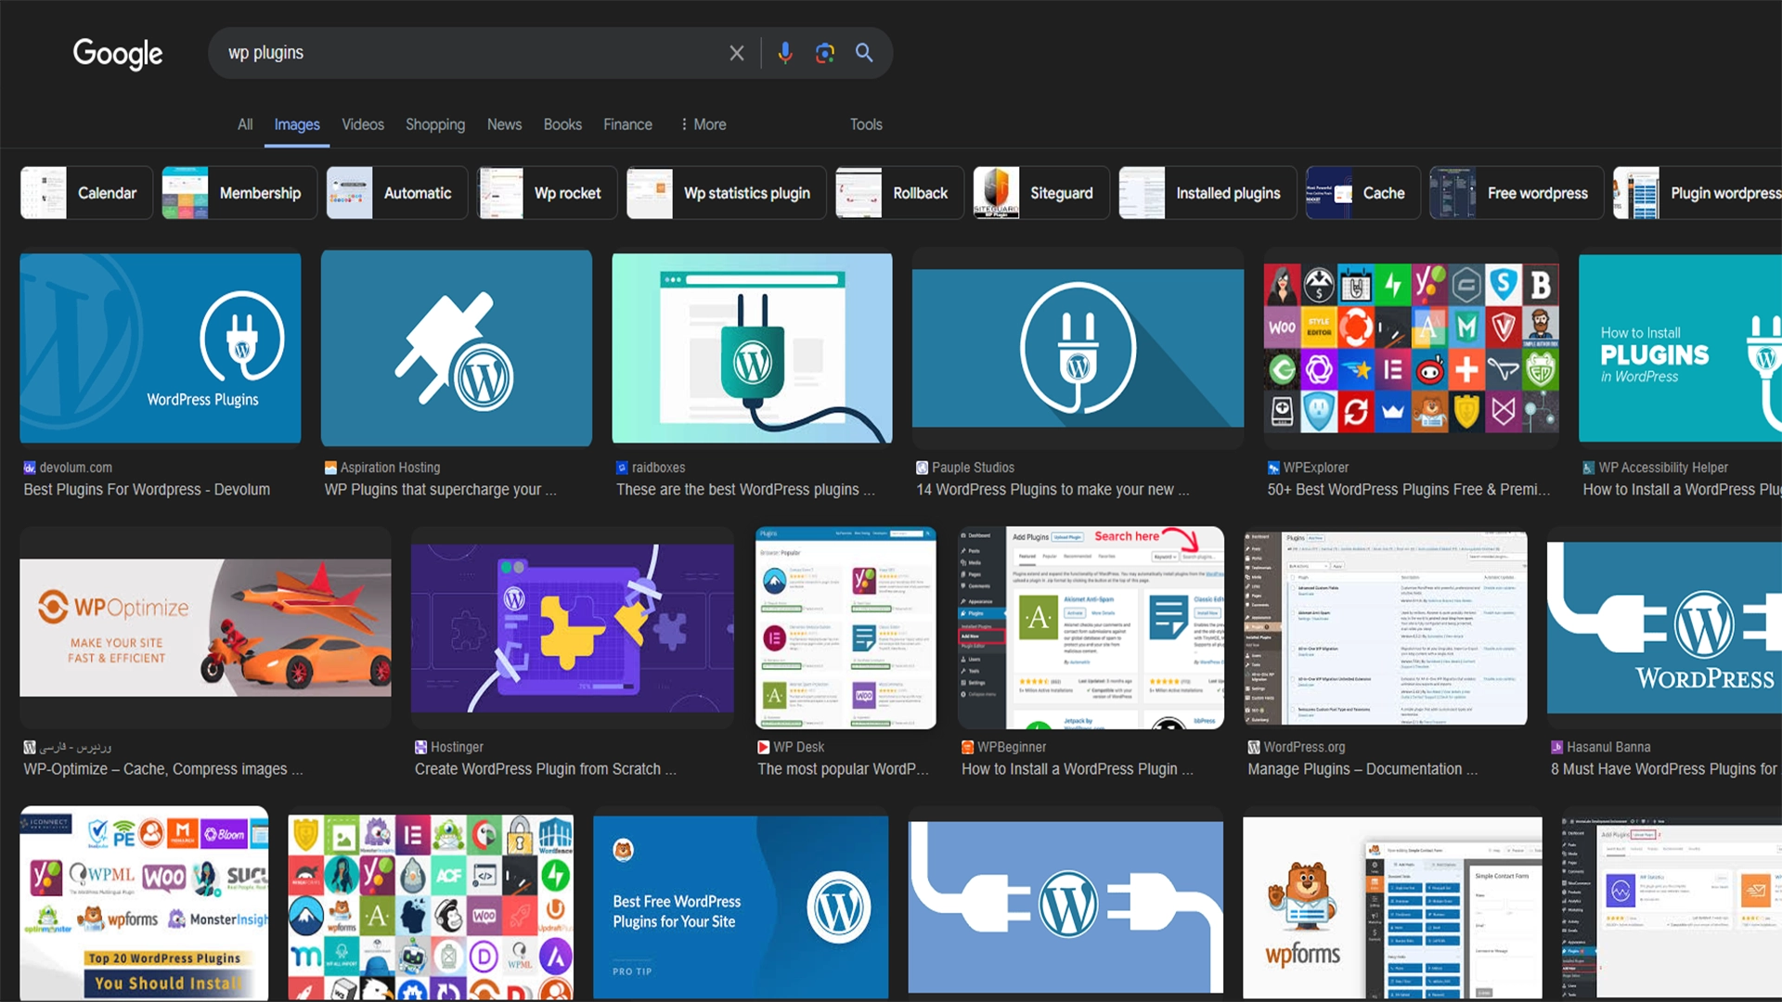
Task: Open the WP Desk popular plugins screenshot
Action: (x=846, y=627)
